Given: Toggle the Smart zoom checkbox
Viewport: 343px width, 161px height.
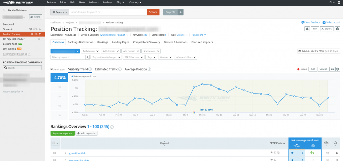Looking at the screenshot, I should [x=52, y=69].
